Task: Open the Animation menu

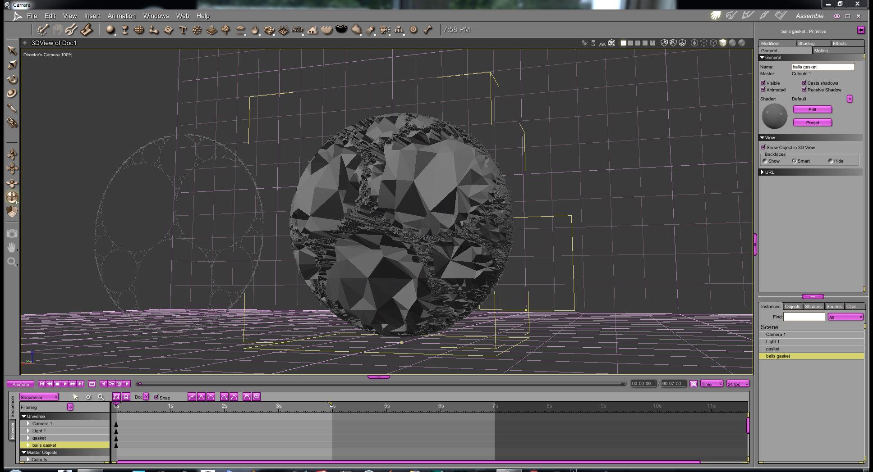Action: click(121, 16)
